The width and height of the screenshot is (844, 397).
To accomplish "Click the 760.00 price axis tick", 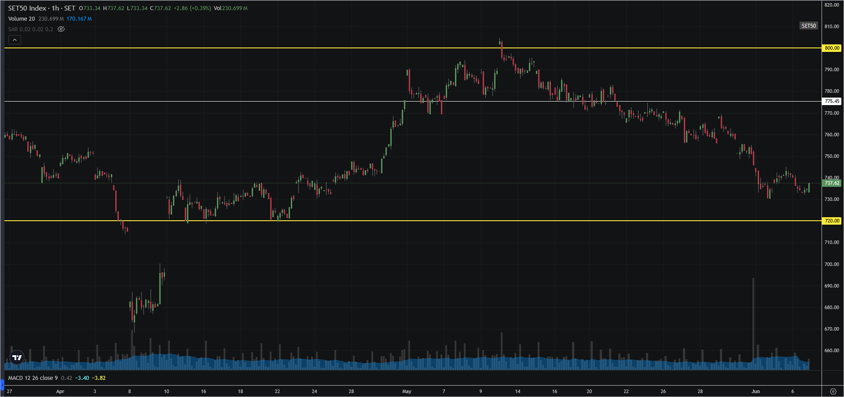I will coord(832,135).
